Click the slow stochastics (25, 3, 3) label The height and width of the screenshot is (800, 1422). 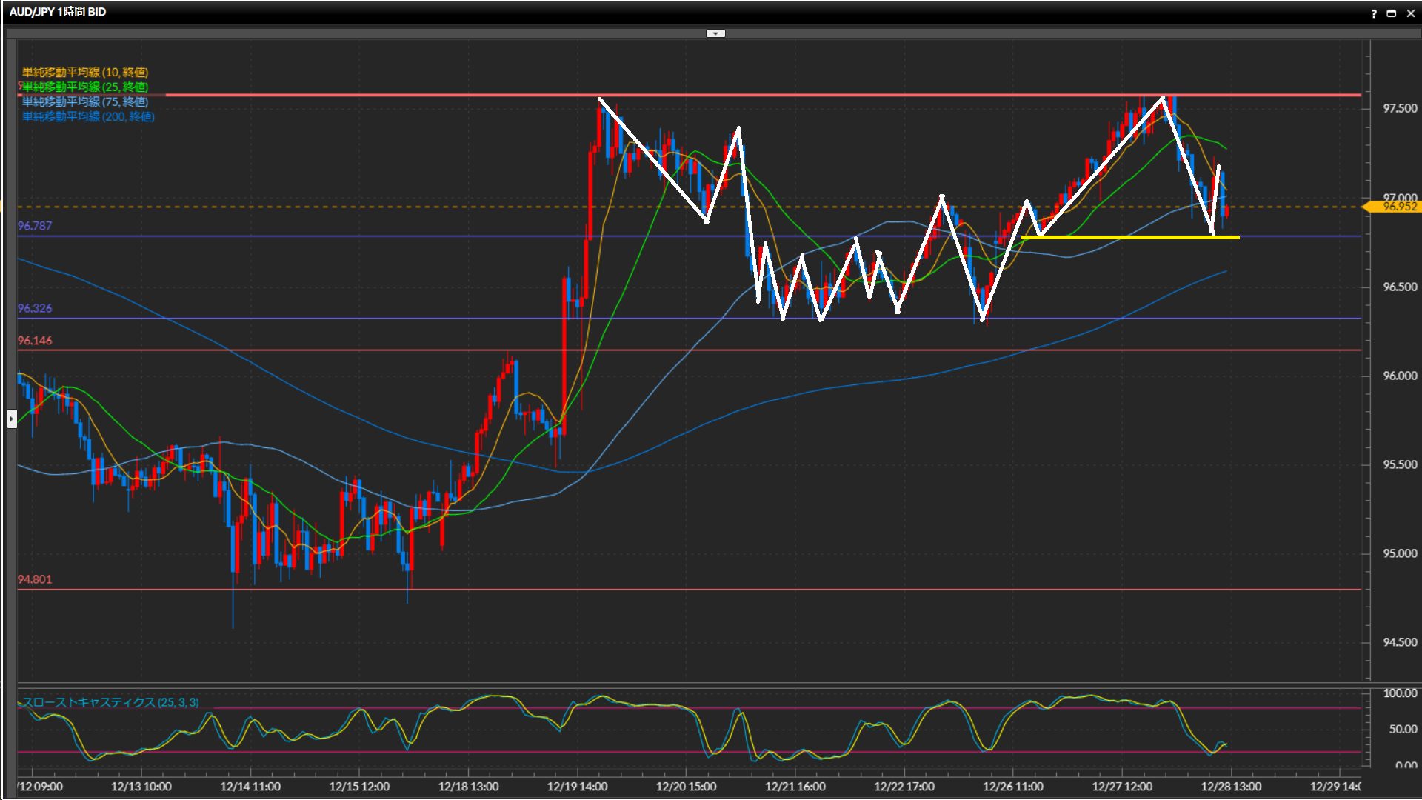coord(111,702)
